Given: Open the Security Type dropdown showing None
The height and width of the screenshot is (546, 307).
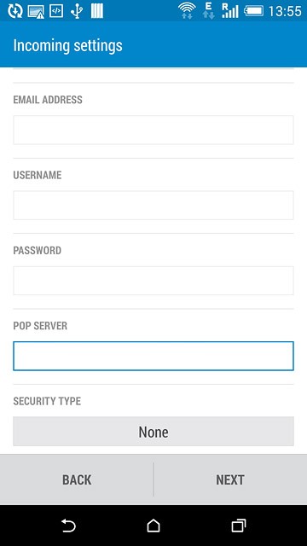Looking at the screenshot, I should (x=153, y=432).
